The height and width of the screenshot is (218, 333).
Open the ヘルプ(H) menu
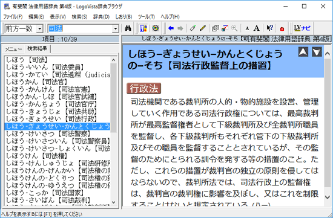(x=170, y=17)
